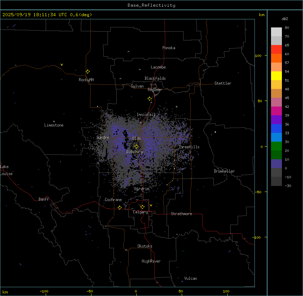Image resolution: width=303 pixels, height=296 pixels.
Task: Choose the magenta swatch in the color scale
Action: pos(276,111)
